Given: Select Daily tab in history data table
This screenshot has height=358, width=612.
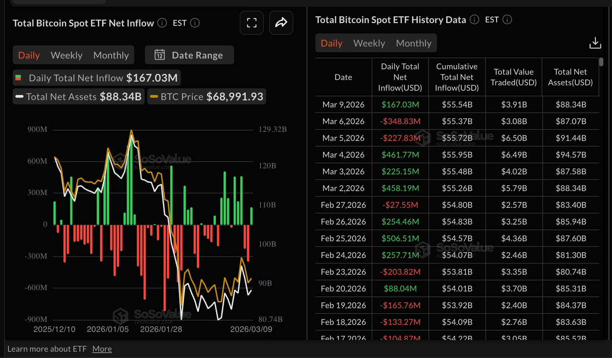Looking at the screenshot, I should point(331,43).
